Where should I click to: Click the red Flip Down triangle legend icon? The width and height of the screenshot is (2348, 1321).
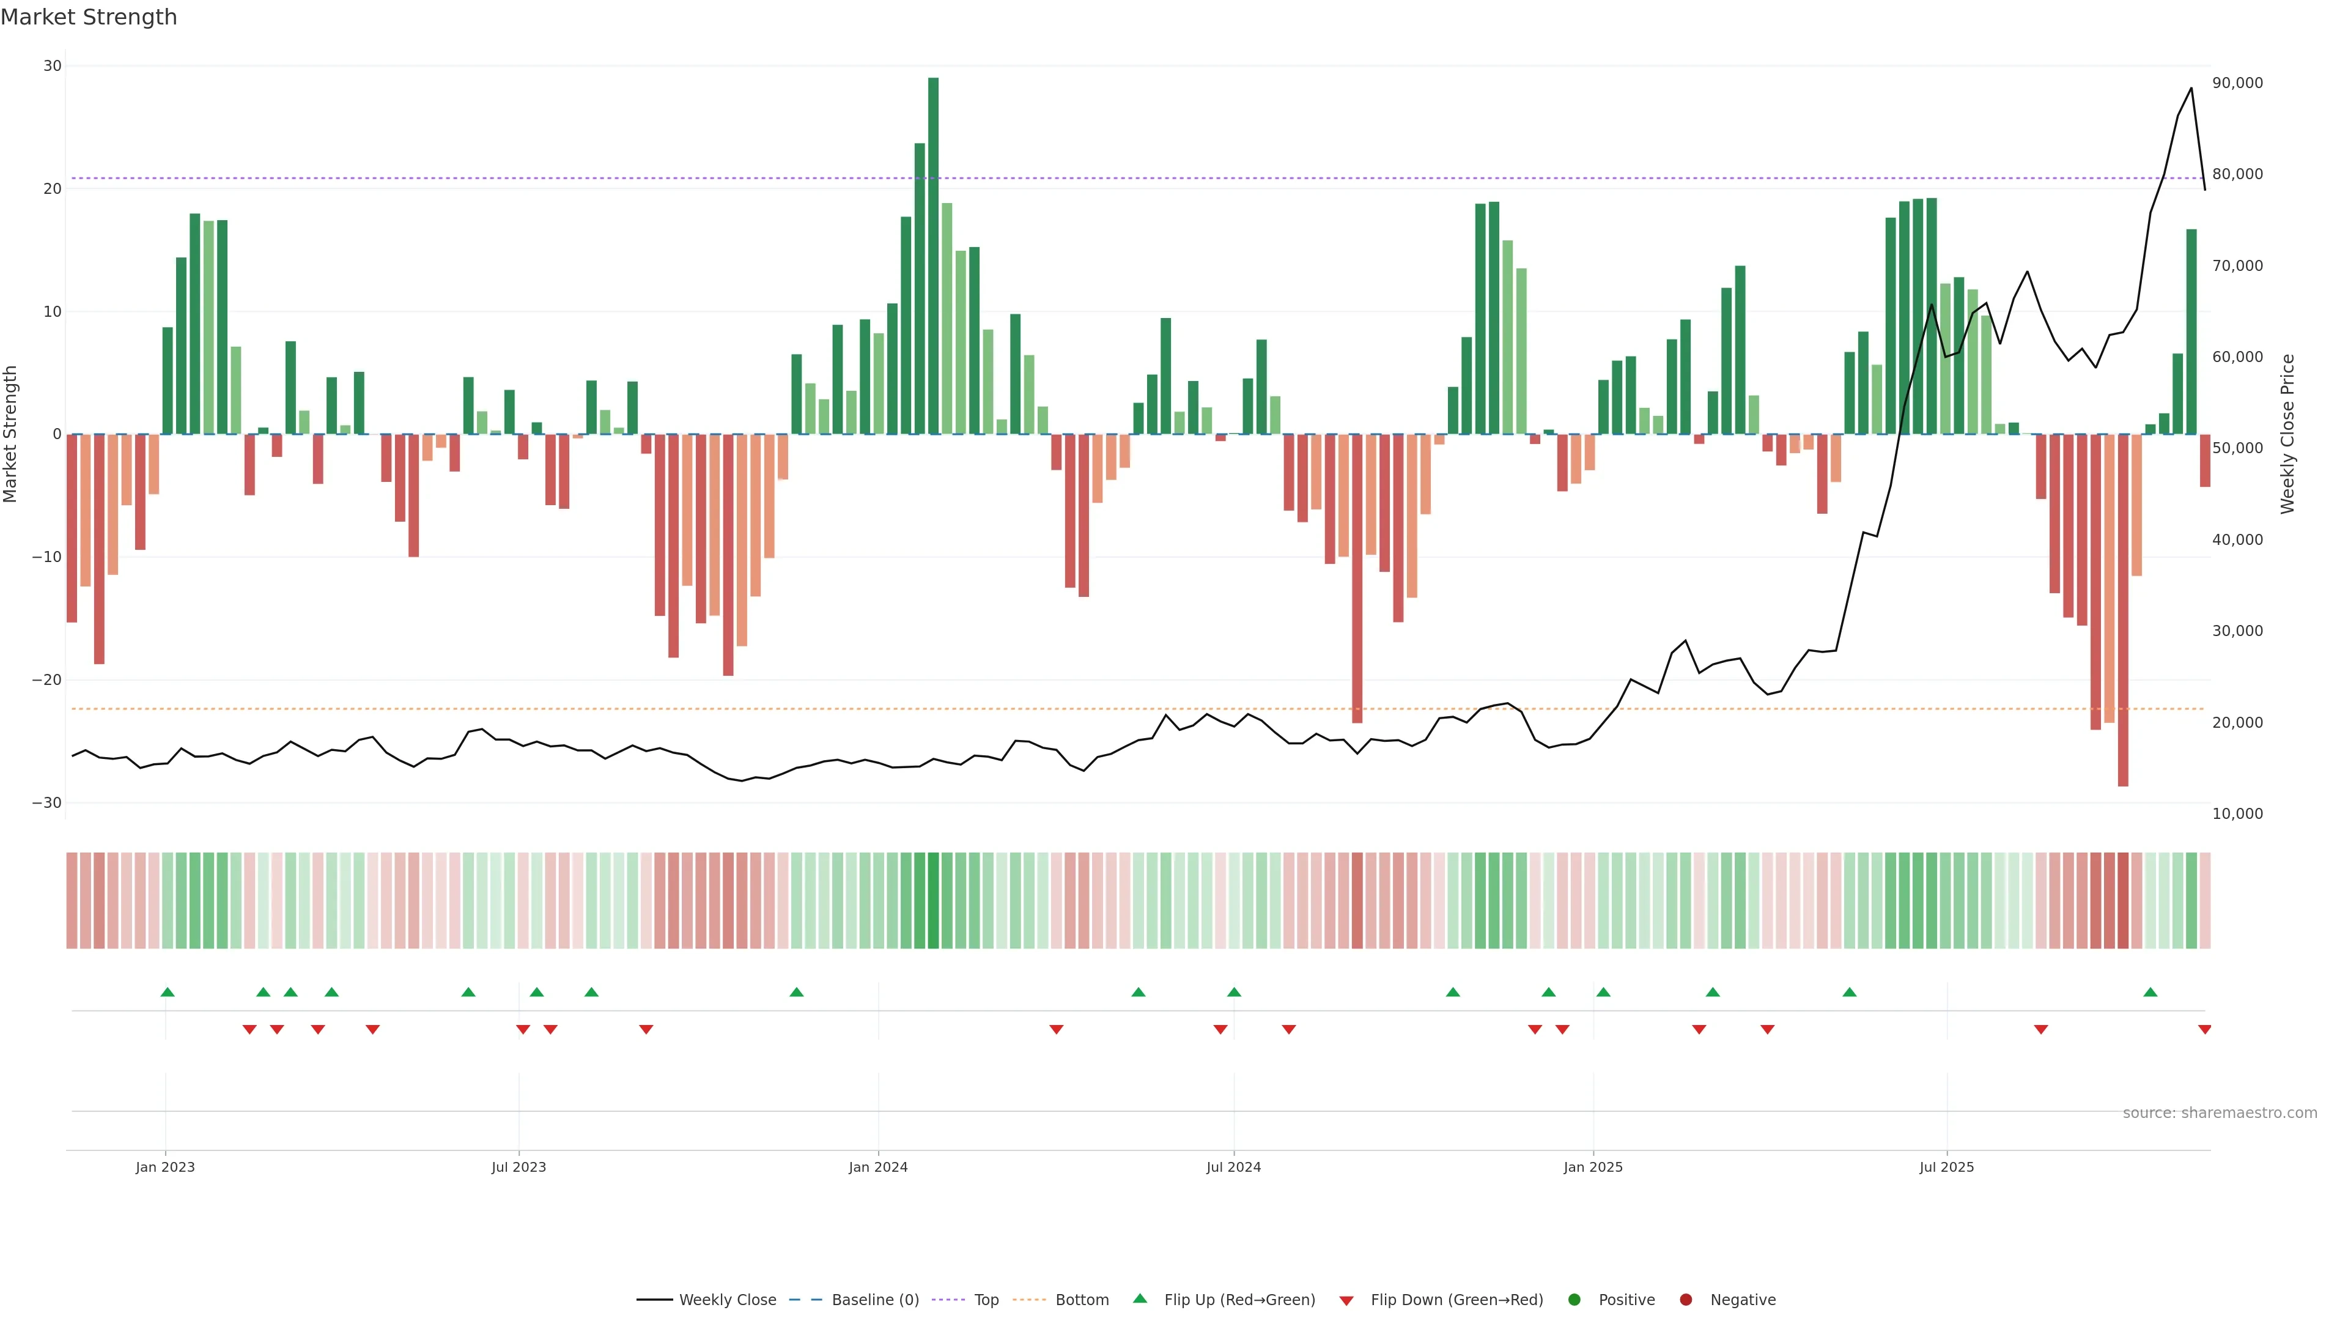pos(1346,1300)
